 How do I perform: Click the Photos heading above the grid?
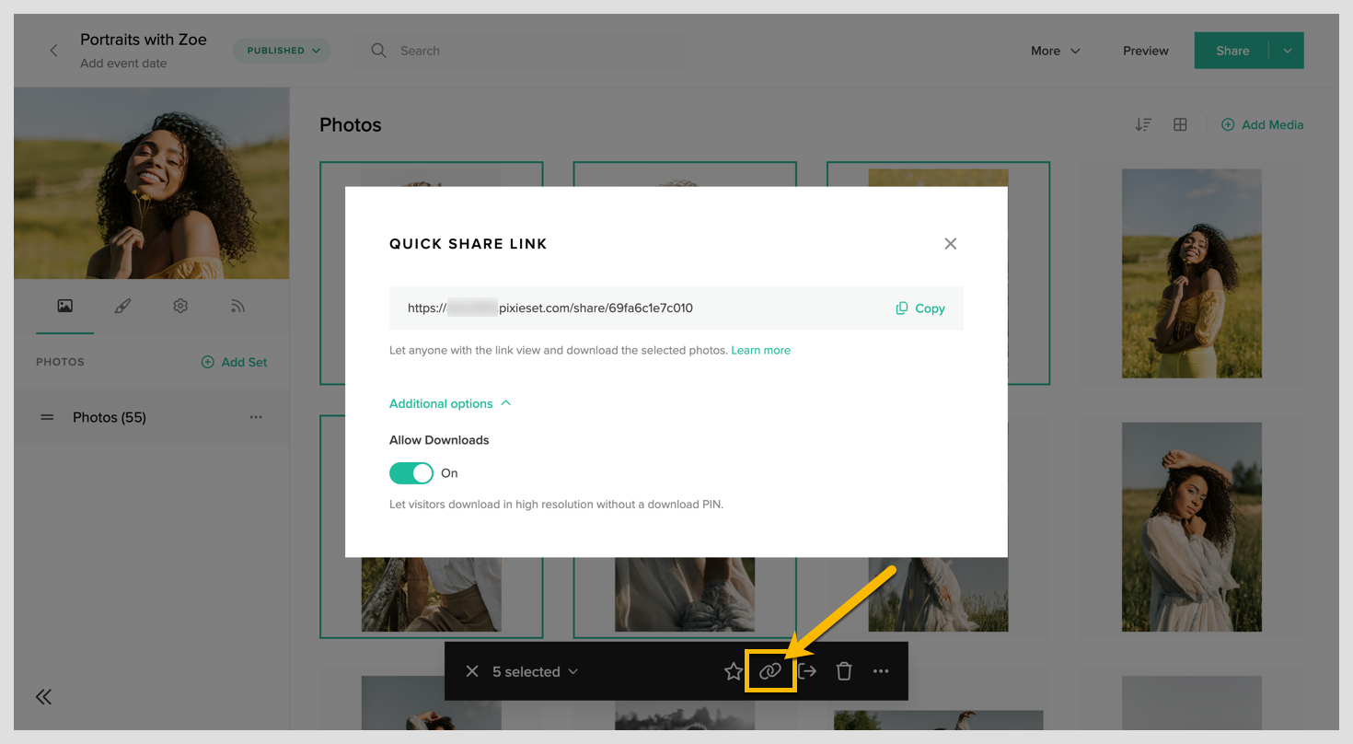point(351,124)
